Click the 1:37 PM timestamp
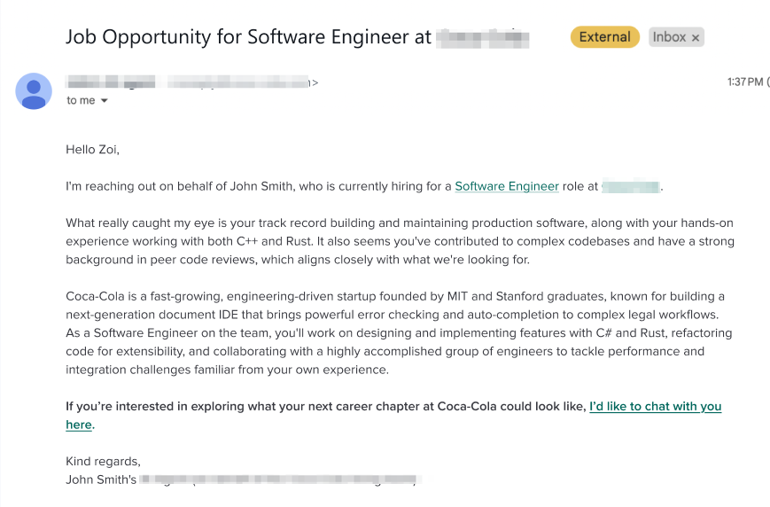 (744, 82)
